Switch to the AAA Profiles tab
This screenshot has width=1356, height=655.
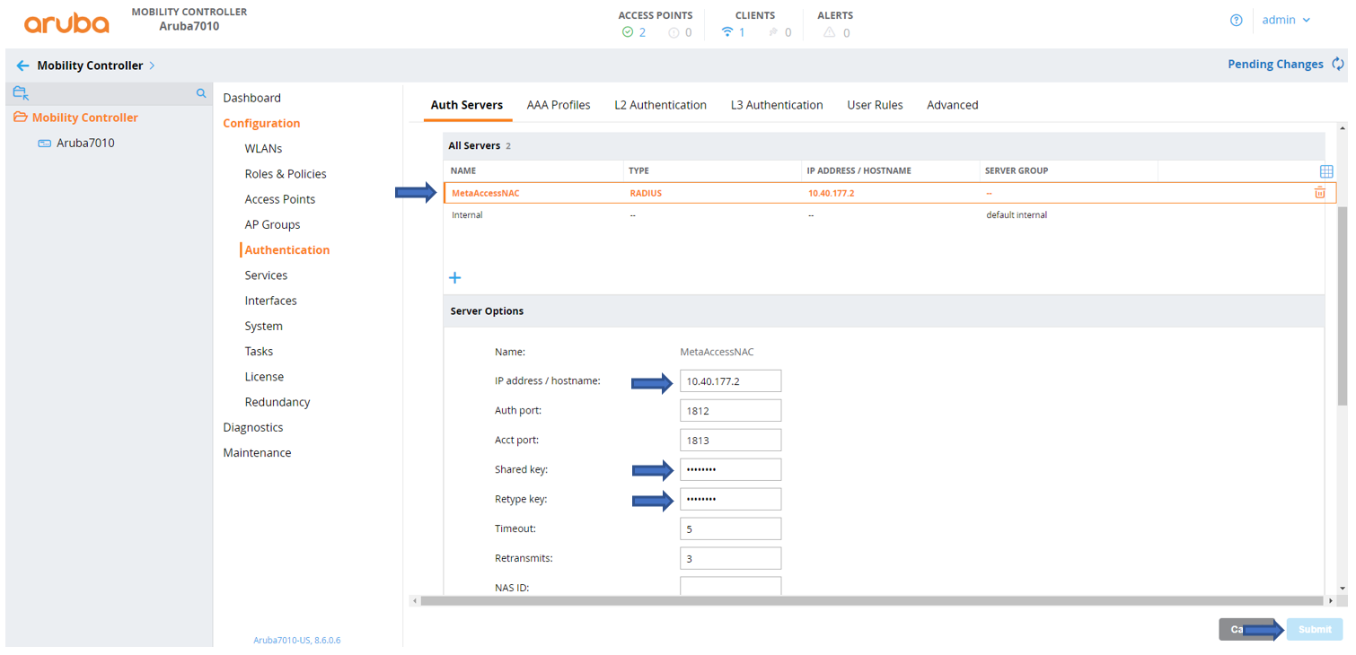click(559, 105)
